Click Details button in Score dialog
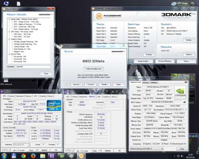Viewport: 199px width, 159px height. pyautogui.click(x=104, y=84)
